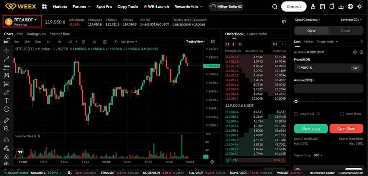Viewport: 368px width, 176px height.
Task: Open the WEEX home logo
Action: pos(20,6)
